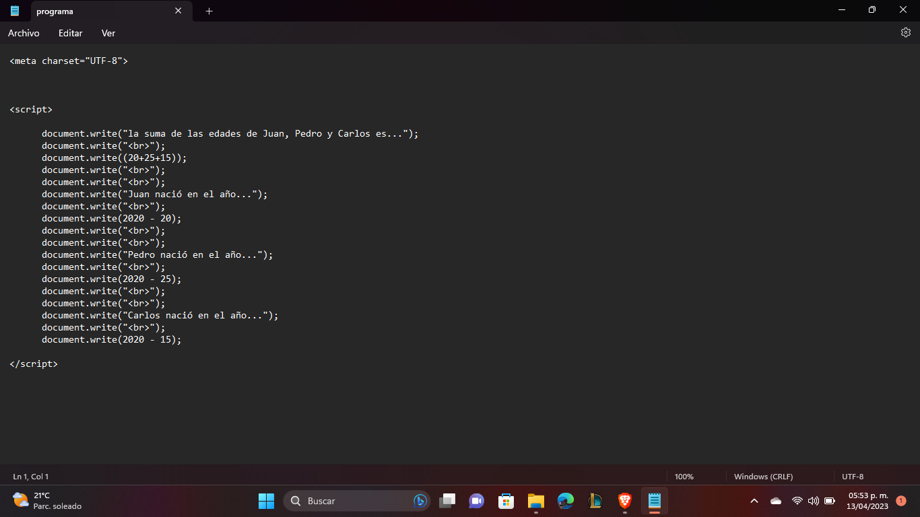Click the Notepad taskbar icon

coord(655,501)
